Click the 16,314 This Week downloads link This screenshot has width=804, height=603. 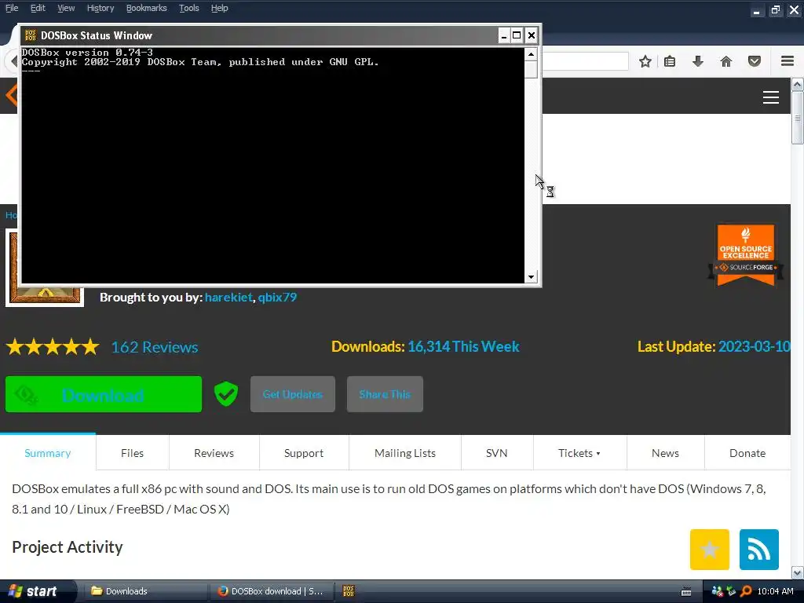463,346
